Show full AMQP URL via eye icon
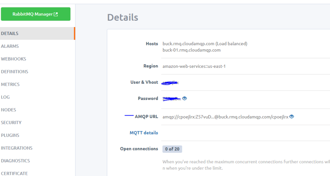The image size is (330, 176). click(291, 117)
